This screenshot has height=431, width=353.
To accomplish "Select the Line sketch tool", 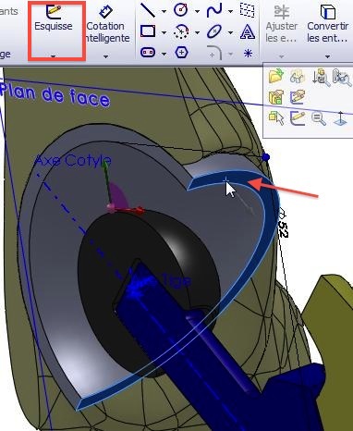I will [148, 10].
